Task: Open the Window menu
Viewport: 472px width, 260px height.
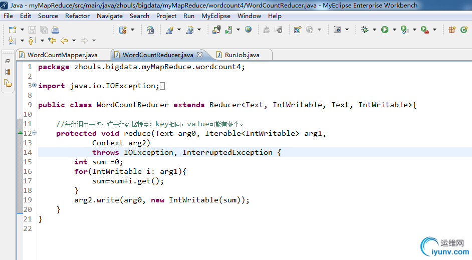Action: (249, 16)
